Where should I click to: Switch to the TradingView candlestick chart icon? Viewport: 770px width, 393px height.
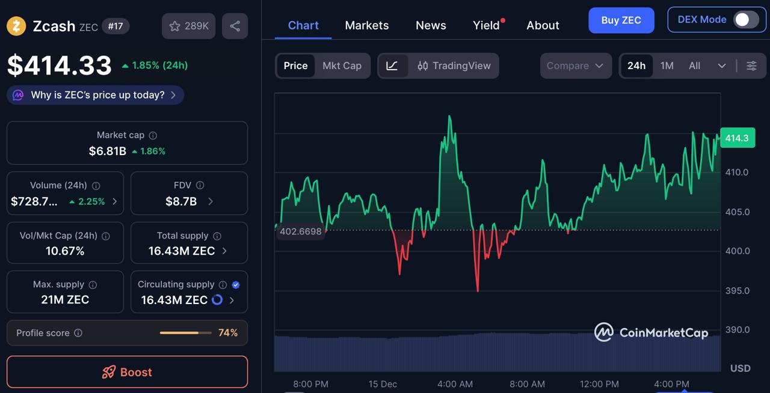point(422,66)
